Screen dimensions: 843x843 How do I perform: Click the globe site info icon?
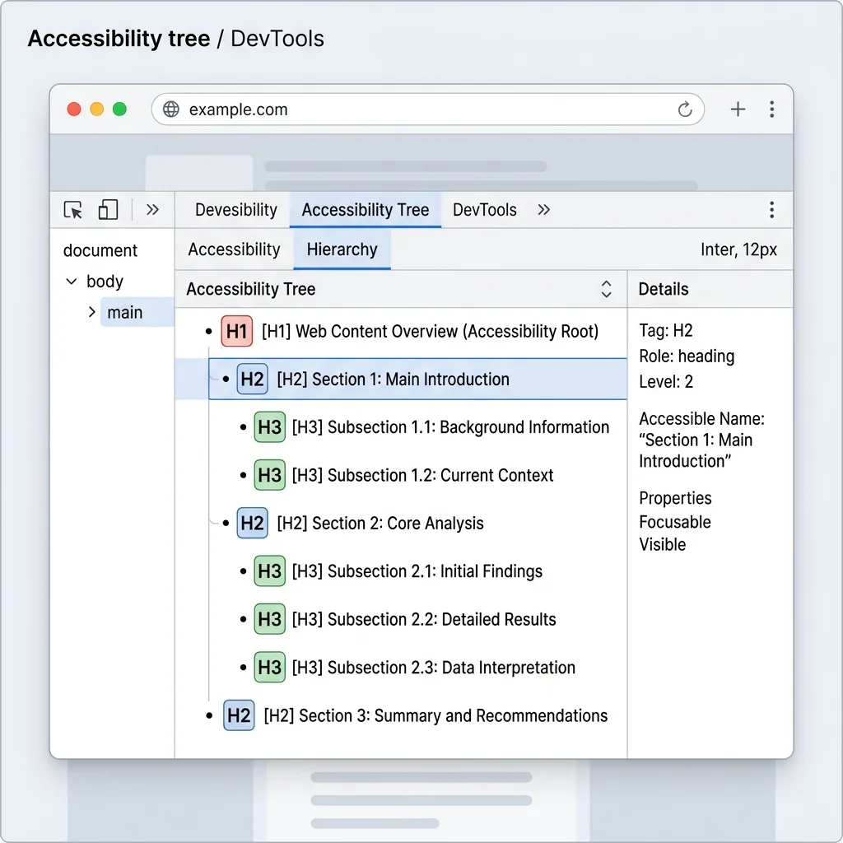(x=171, y=109)
